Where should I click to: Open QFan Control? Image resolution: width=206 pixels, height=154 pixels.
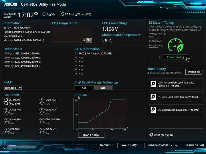(91, 135)
